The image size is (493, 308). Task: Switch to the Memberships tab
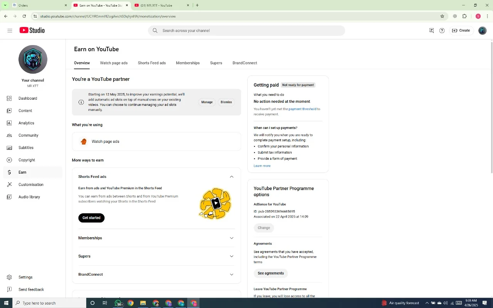point(188,63)
